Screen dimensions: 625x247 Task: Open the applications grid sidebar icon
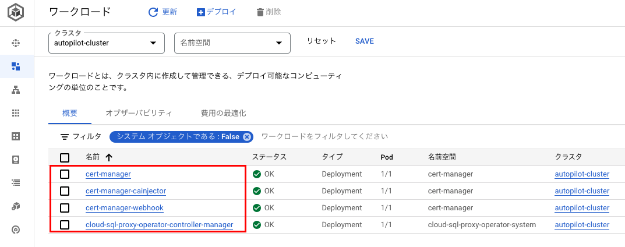point(16,113)
